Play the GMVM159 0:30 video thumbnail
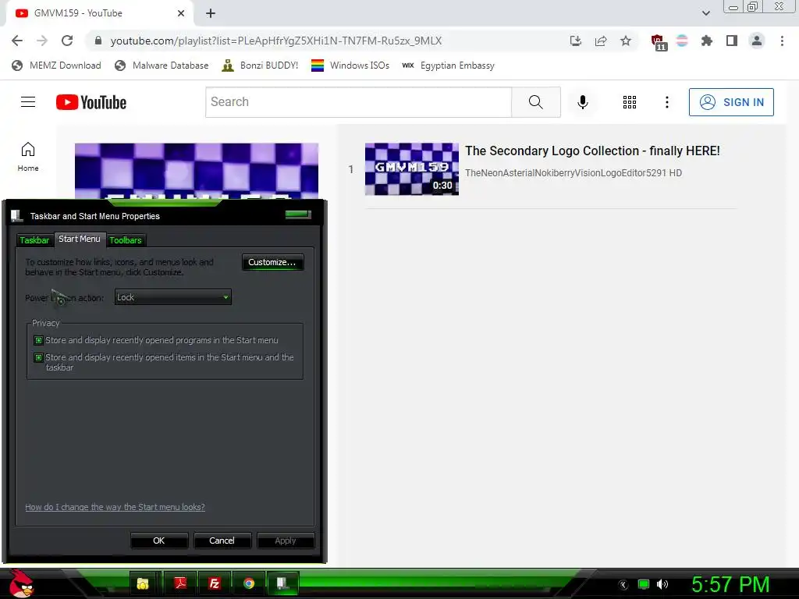The height and width of the screenshot is (599, 799). (412, 169)
